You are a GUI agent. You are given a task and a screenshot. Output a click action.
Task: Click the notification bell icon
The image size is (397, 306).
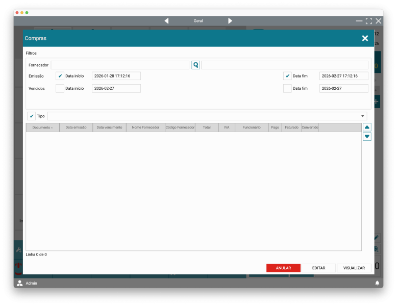[377, 283]
